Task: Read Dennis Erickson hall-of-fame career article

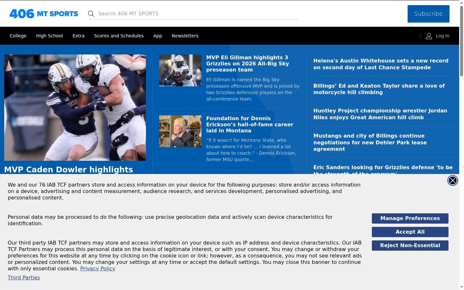Action: click(x=250, y=124)
